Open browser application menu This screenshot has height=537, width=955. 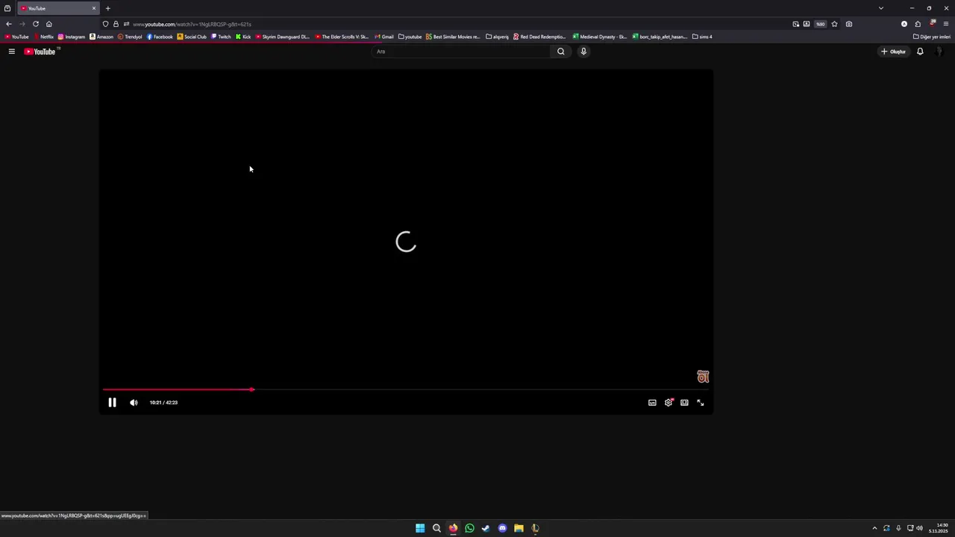[x=946, y=24]
